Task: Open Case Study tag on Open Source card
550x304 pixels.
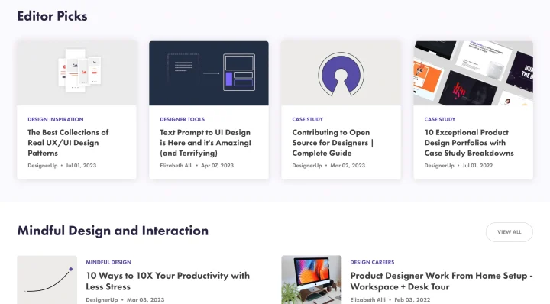Action: coord(308,120)
